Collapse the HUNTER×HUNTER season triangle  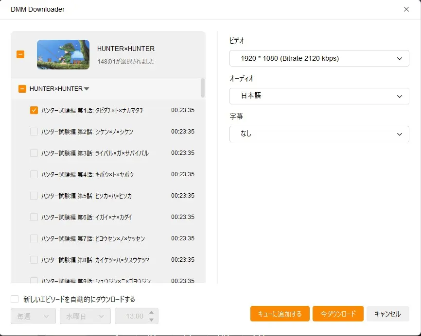(87, 89)
